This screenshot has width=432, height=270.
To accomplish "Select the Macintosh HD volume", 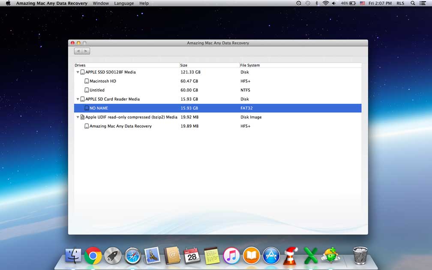I will point(102,81).
